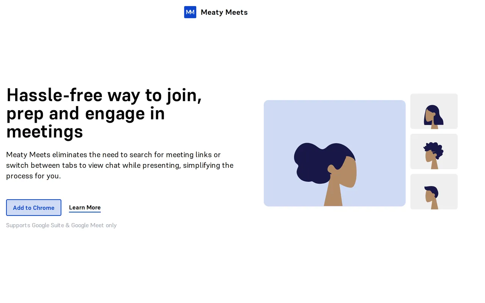This screenshot has width=485, height=303.
Task: Click the meeting description paragraph
Action: click(120, 165)
